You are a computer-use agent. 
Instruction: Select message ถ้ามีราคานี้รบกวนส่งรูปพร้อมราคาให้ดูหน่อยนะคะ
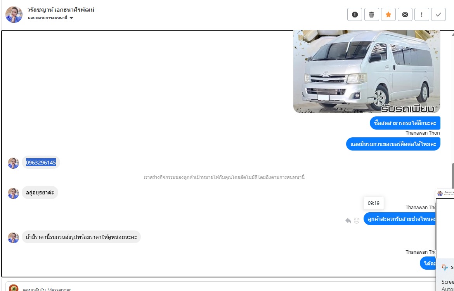(x=81, y=237)
